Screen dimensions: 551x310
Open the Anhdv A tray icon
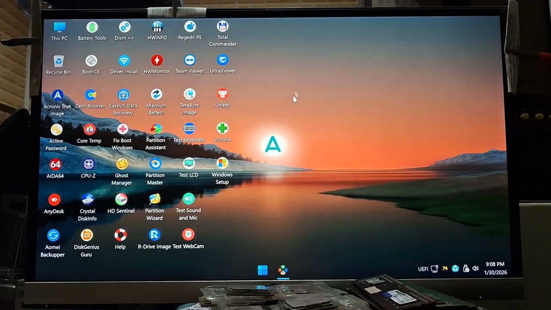tap(455, 269)
